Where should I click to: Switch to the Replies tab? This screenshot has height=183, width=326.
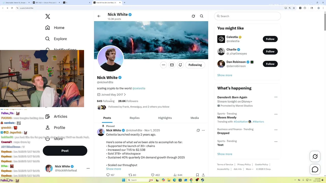coord(134,118)
